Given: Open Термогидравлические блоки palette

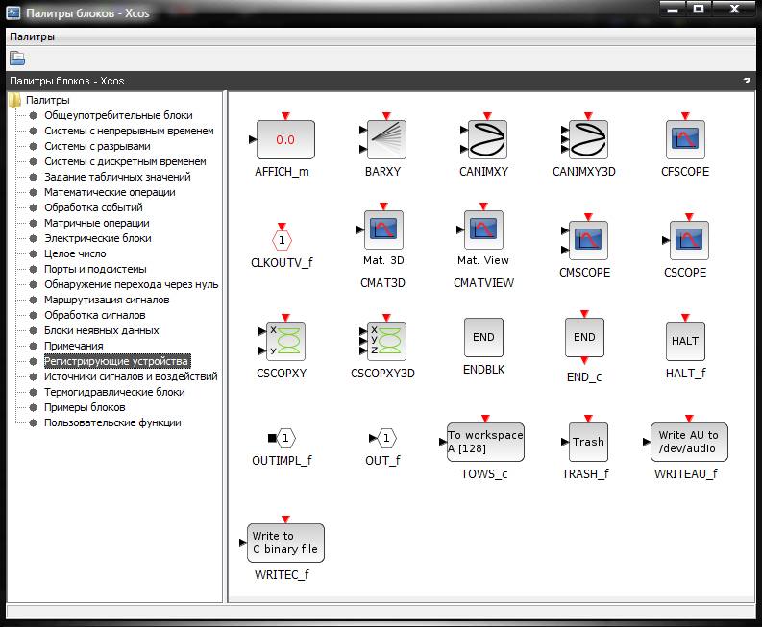Looking at the screenshot, I should click(x=114, y=393).
